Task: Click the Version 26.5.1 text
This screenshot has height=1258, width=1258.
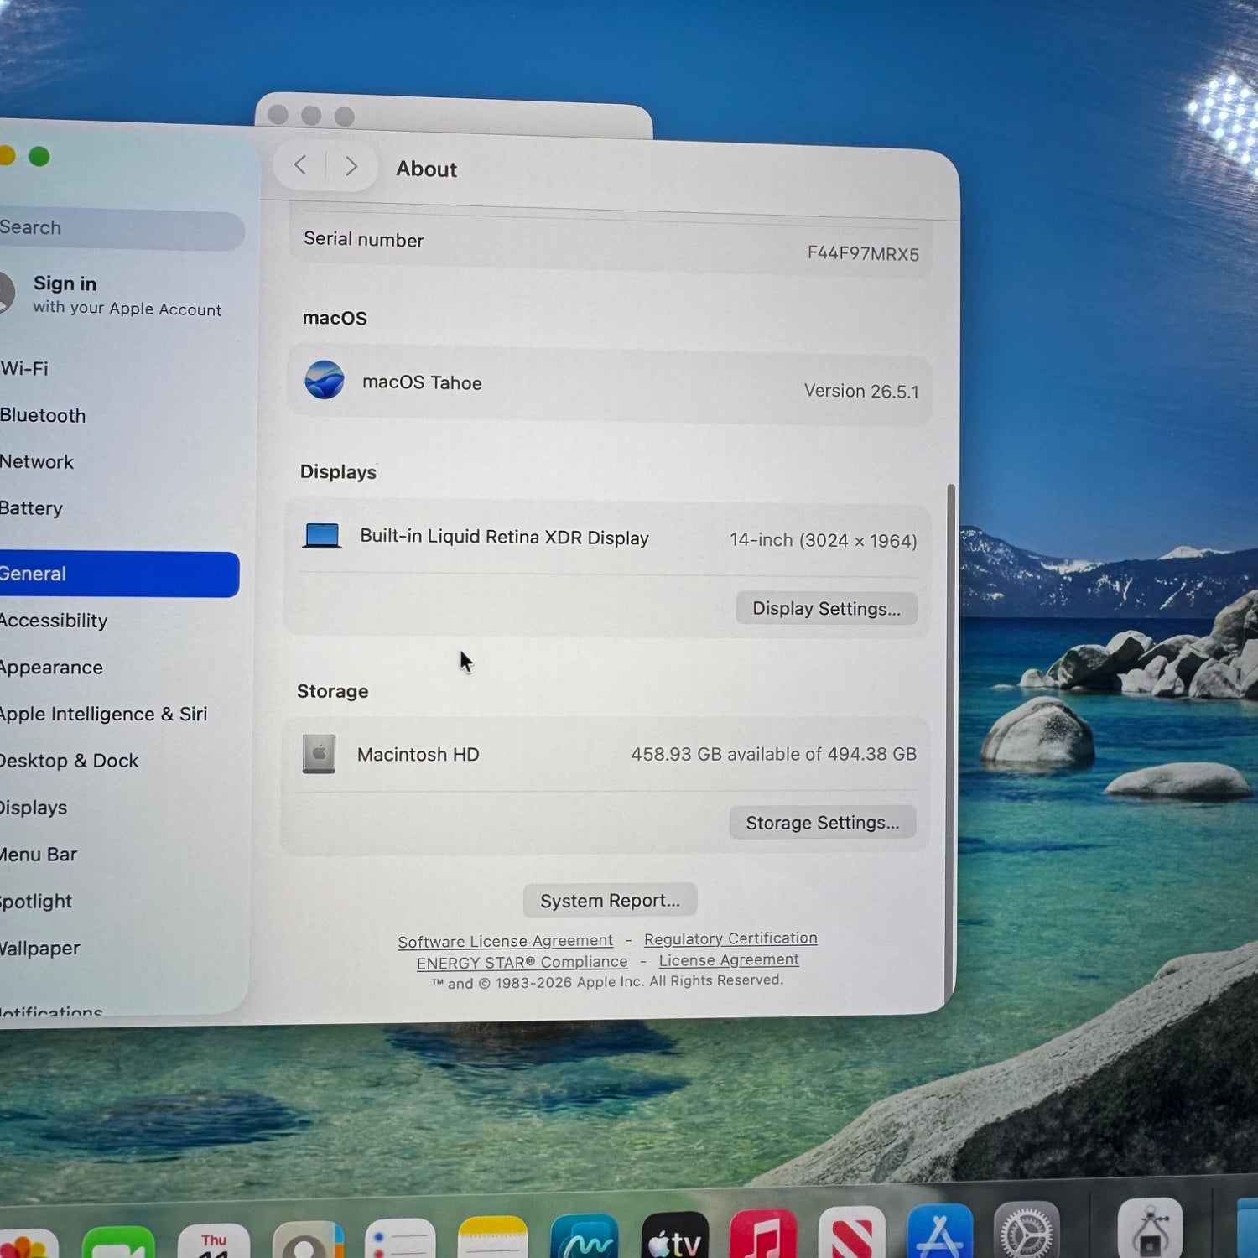Action: pos(861,391)
